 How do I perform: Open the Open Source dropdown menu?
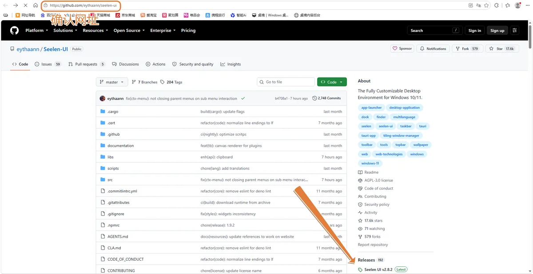click(x=129, y=31)
